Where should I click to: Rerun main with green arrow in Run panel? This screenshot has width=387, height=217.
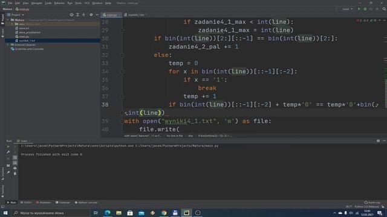pyautogui.click(x=8, y=146)
